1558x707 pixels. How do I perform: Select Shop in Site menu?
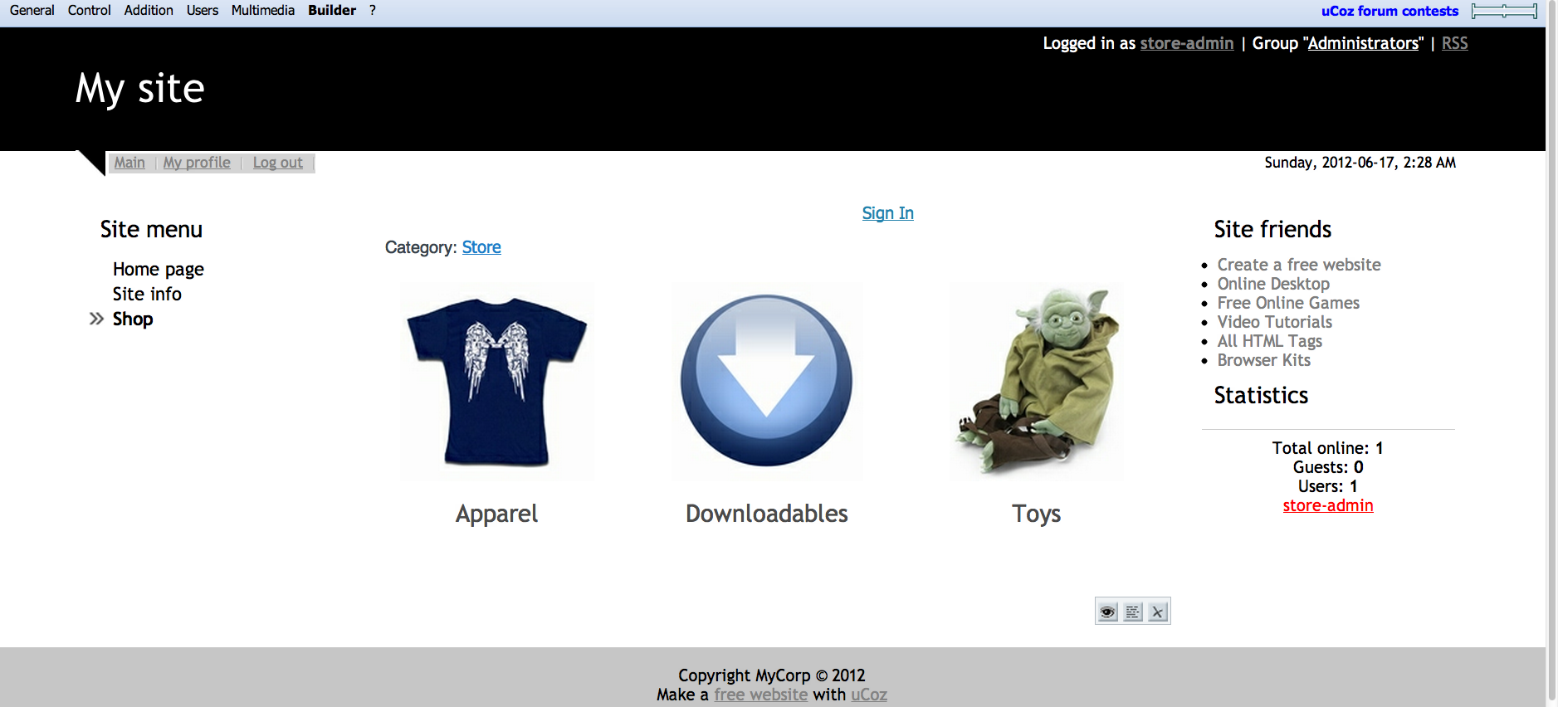133,319
